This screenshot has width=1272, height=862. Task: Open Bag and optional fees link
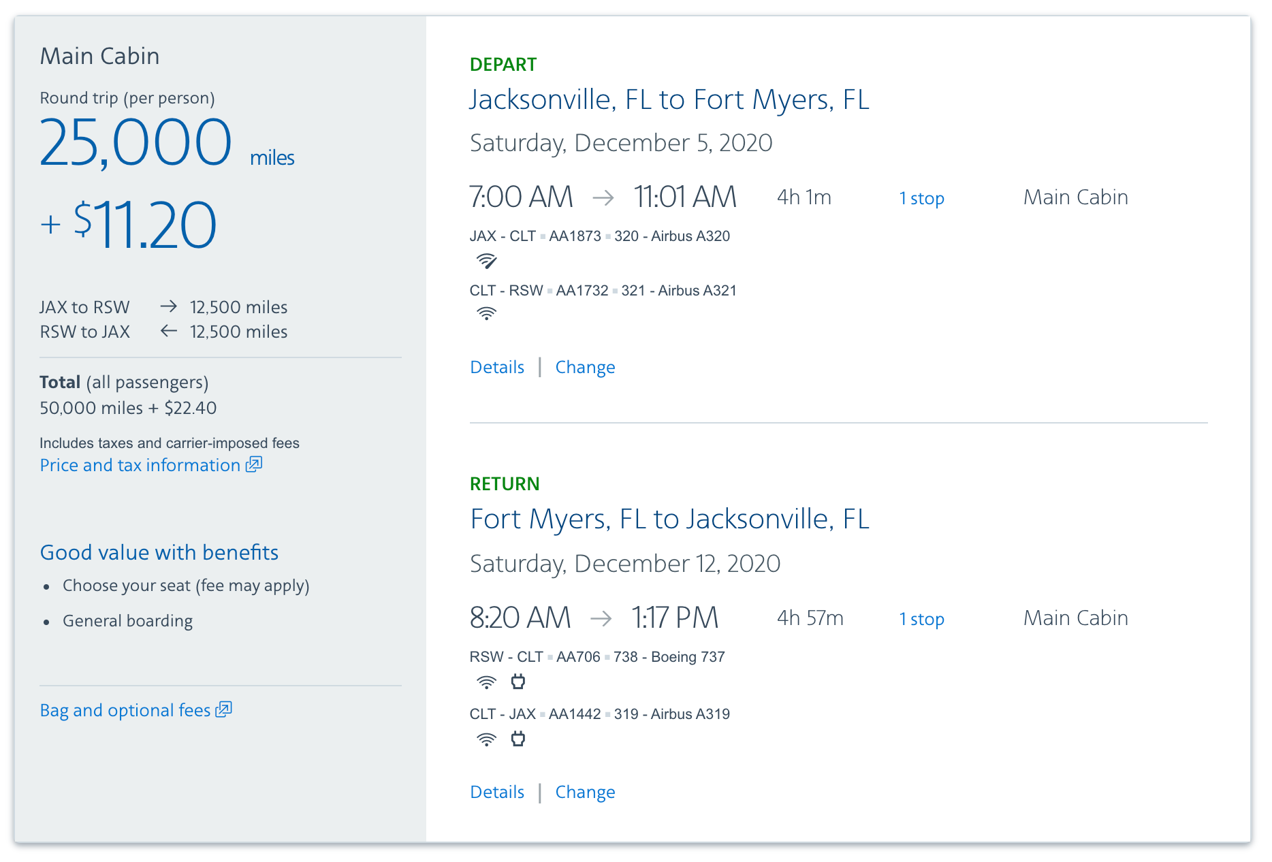[125, 710]
